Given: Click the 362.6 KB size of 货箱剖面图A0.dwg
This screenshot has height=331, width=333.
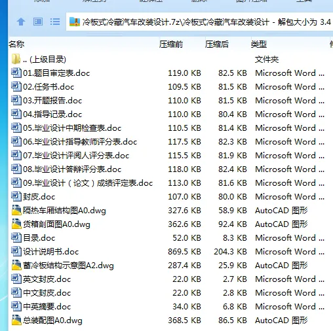Looking at the screenshot, I should pyautogui.click(x=184, y=224).
